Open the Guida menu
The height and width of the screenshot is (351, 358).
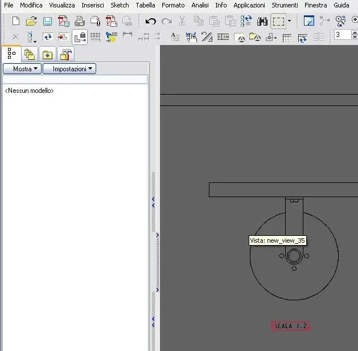point(341,5)
